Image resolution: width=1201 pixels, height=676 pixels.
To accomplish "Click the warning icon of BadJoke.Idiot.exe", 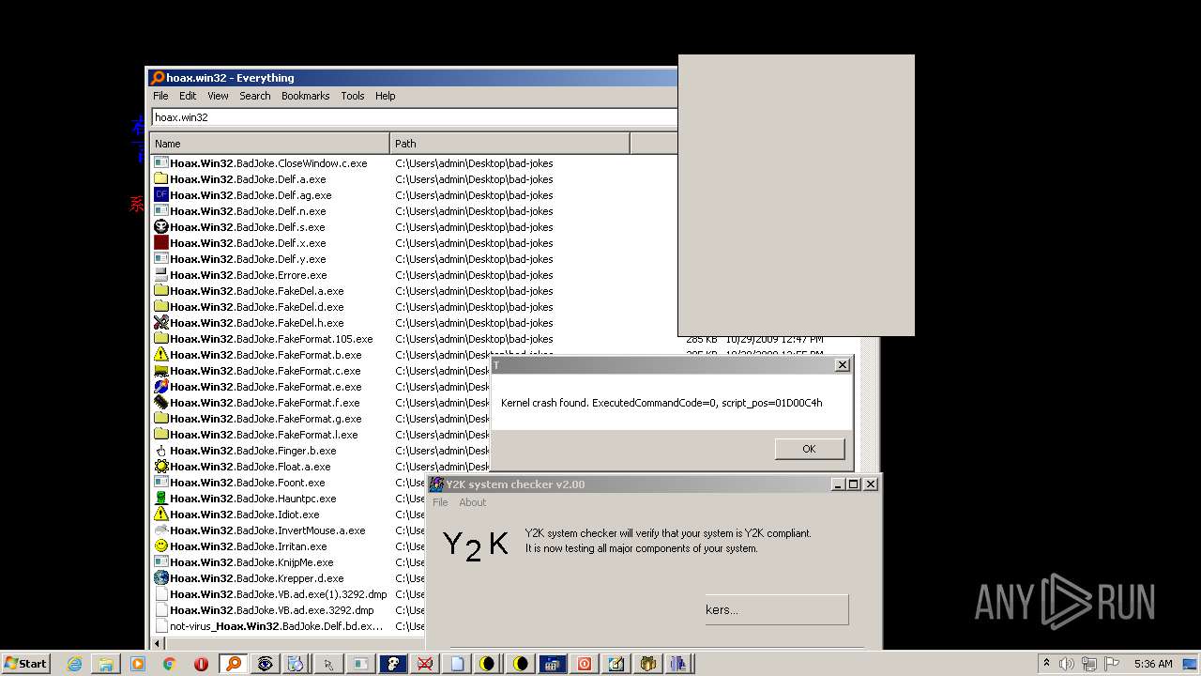I will (160, 515).
